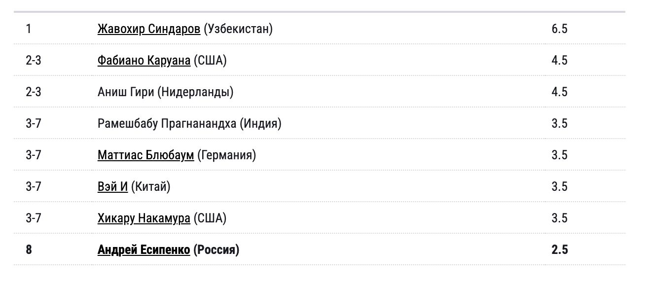Screen dimensions: 652x284
Task: Click Есипенко's bold 2.5 score
Action: (559, 250)
